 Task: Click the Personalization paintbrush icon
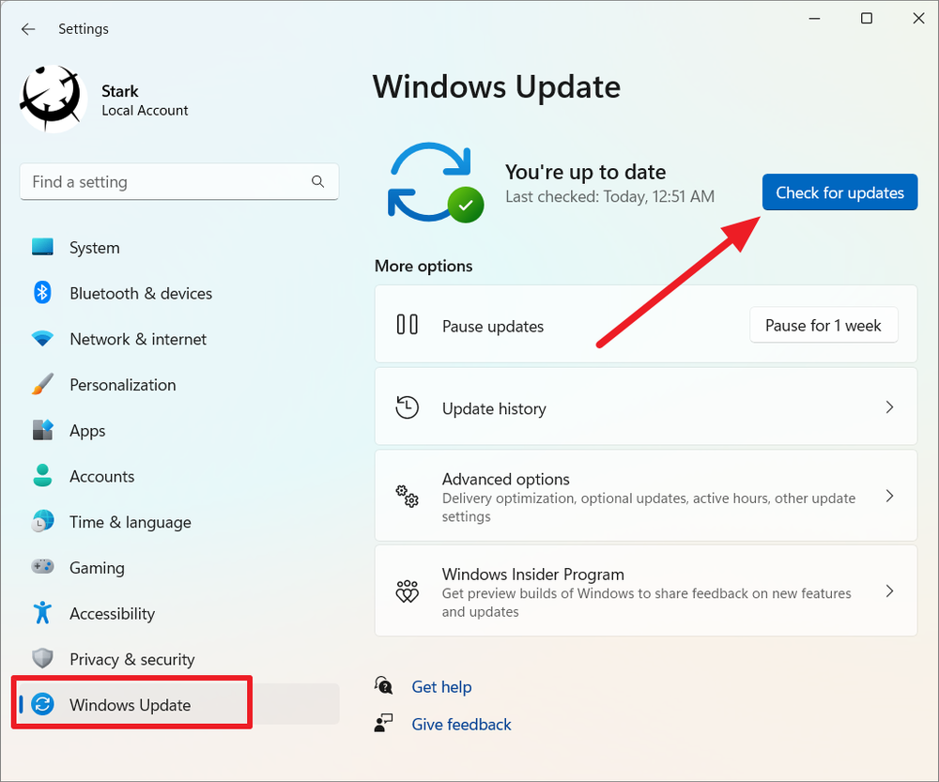pyautogui.click(x=42, y=384)
